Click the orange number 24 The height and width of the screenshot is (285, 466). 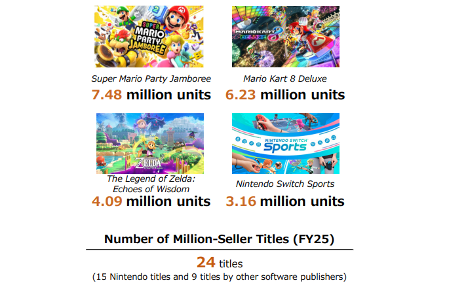pos(206,263)
